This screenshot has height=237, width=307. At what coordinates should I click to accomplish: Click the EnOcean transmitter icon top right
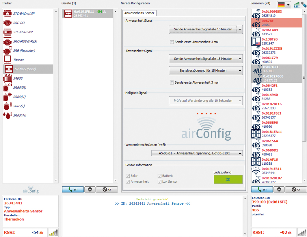pos(303,4)
